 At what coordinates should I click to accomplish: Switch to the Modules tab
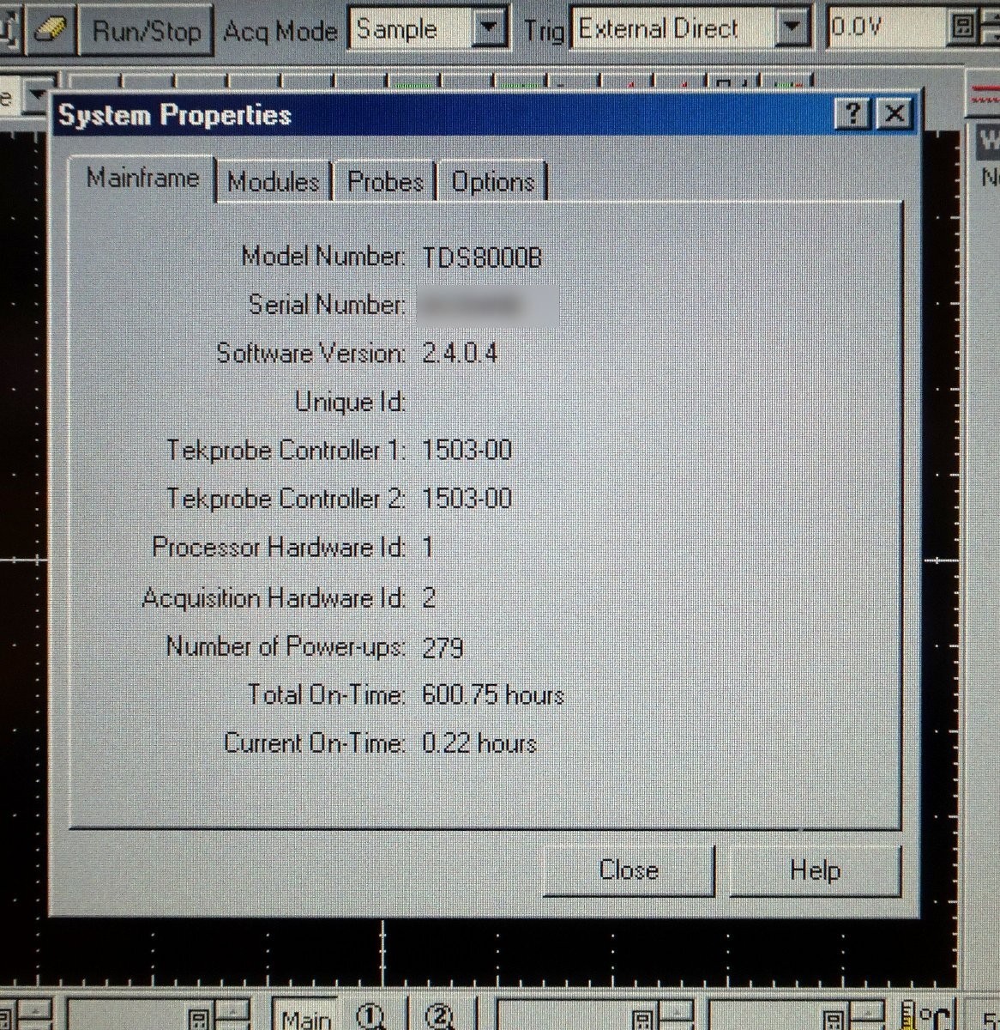point(274,182)
